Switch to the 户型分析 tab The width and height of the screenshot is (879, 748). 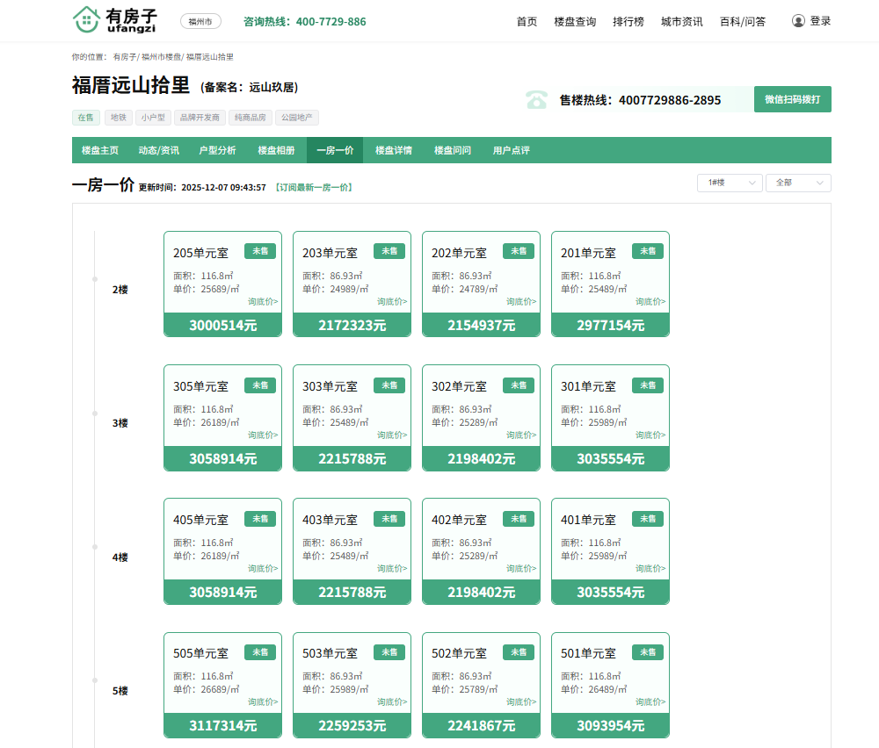[x=217, y=150]
